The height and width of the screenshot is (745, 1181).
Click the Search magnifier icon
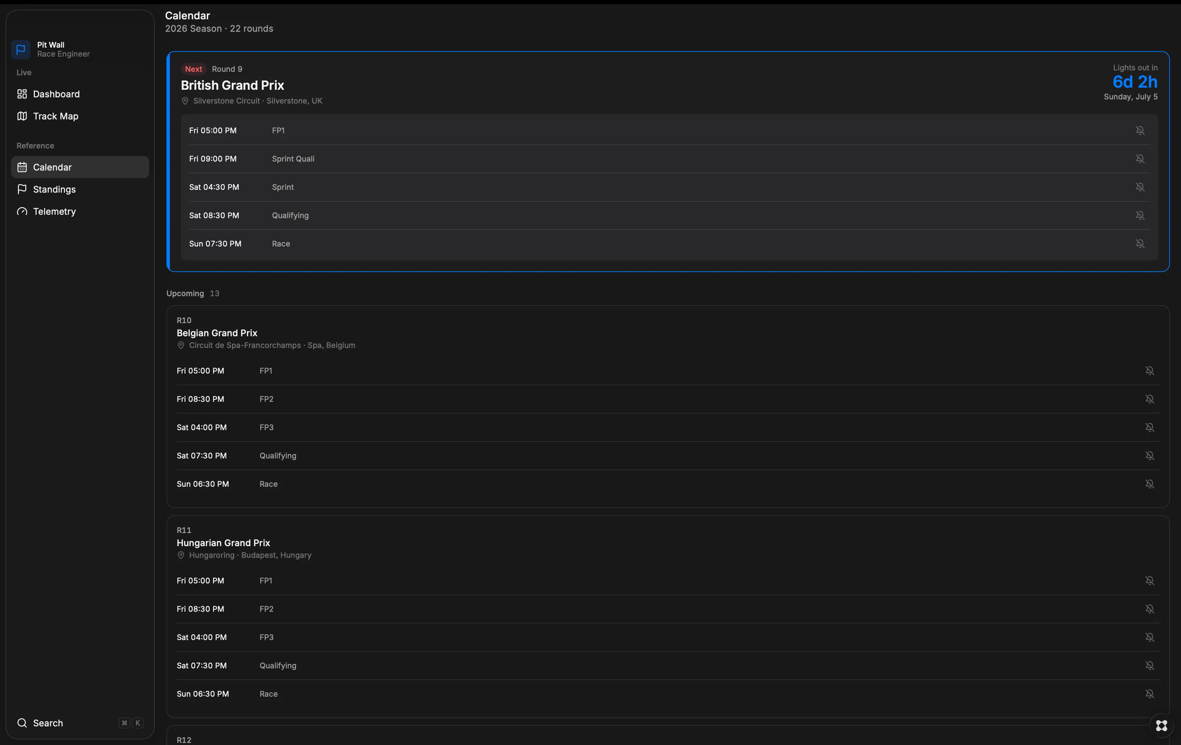[x=22, y=723]
